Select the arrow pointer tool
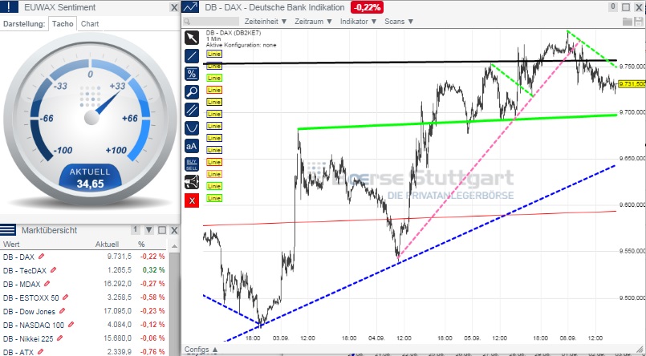 tap(192, 38)
